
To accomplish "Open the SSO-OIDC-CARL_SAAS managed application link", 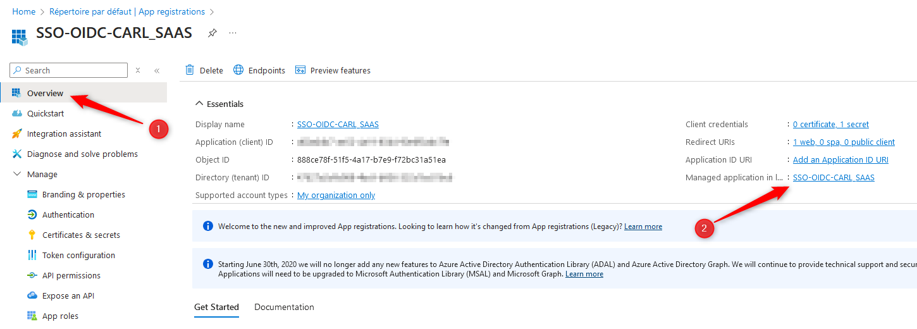I will click(834, 178).
